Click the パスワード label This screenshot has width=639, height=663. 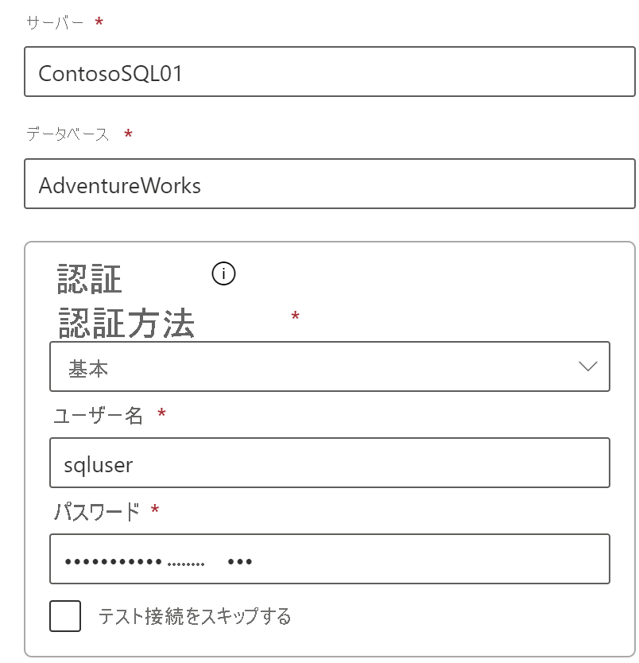96,510
